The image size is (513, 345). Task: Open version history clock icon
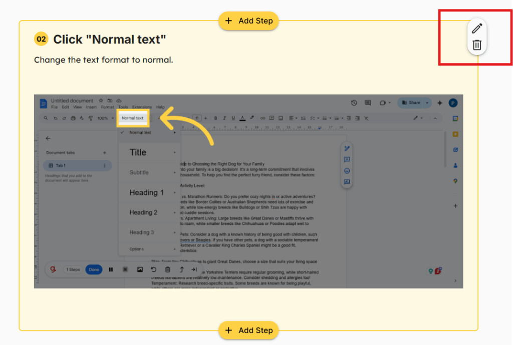(354, 103)
